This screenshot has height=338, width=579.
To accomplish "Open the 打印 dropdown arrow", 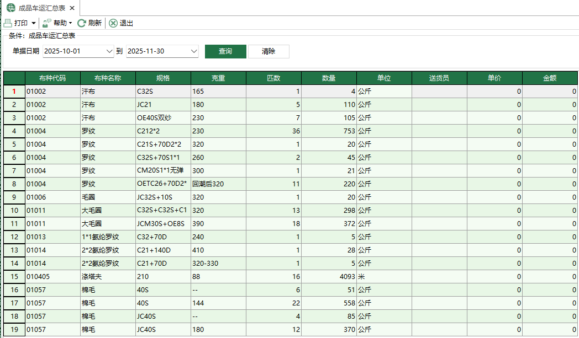I will click(x=34, y=23).
